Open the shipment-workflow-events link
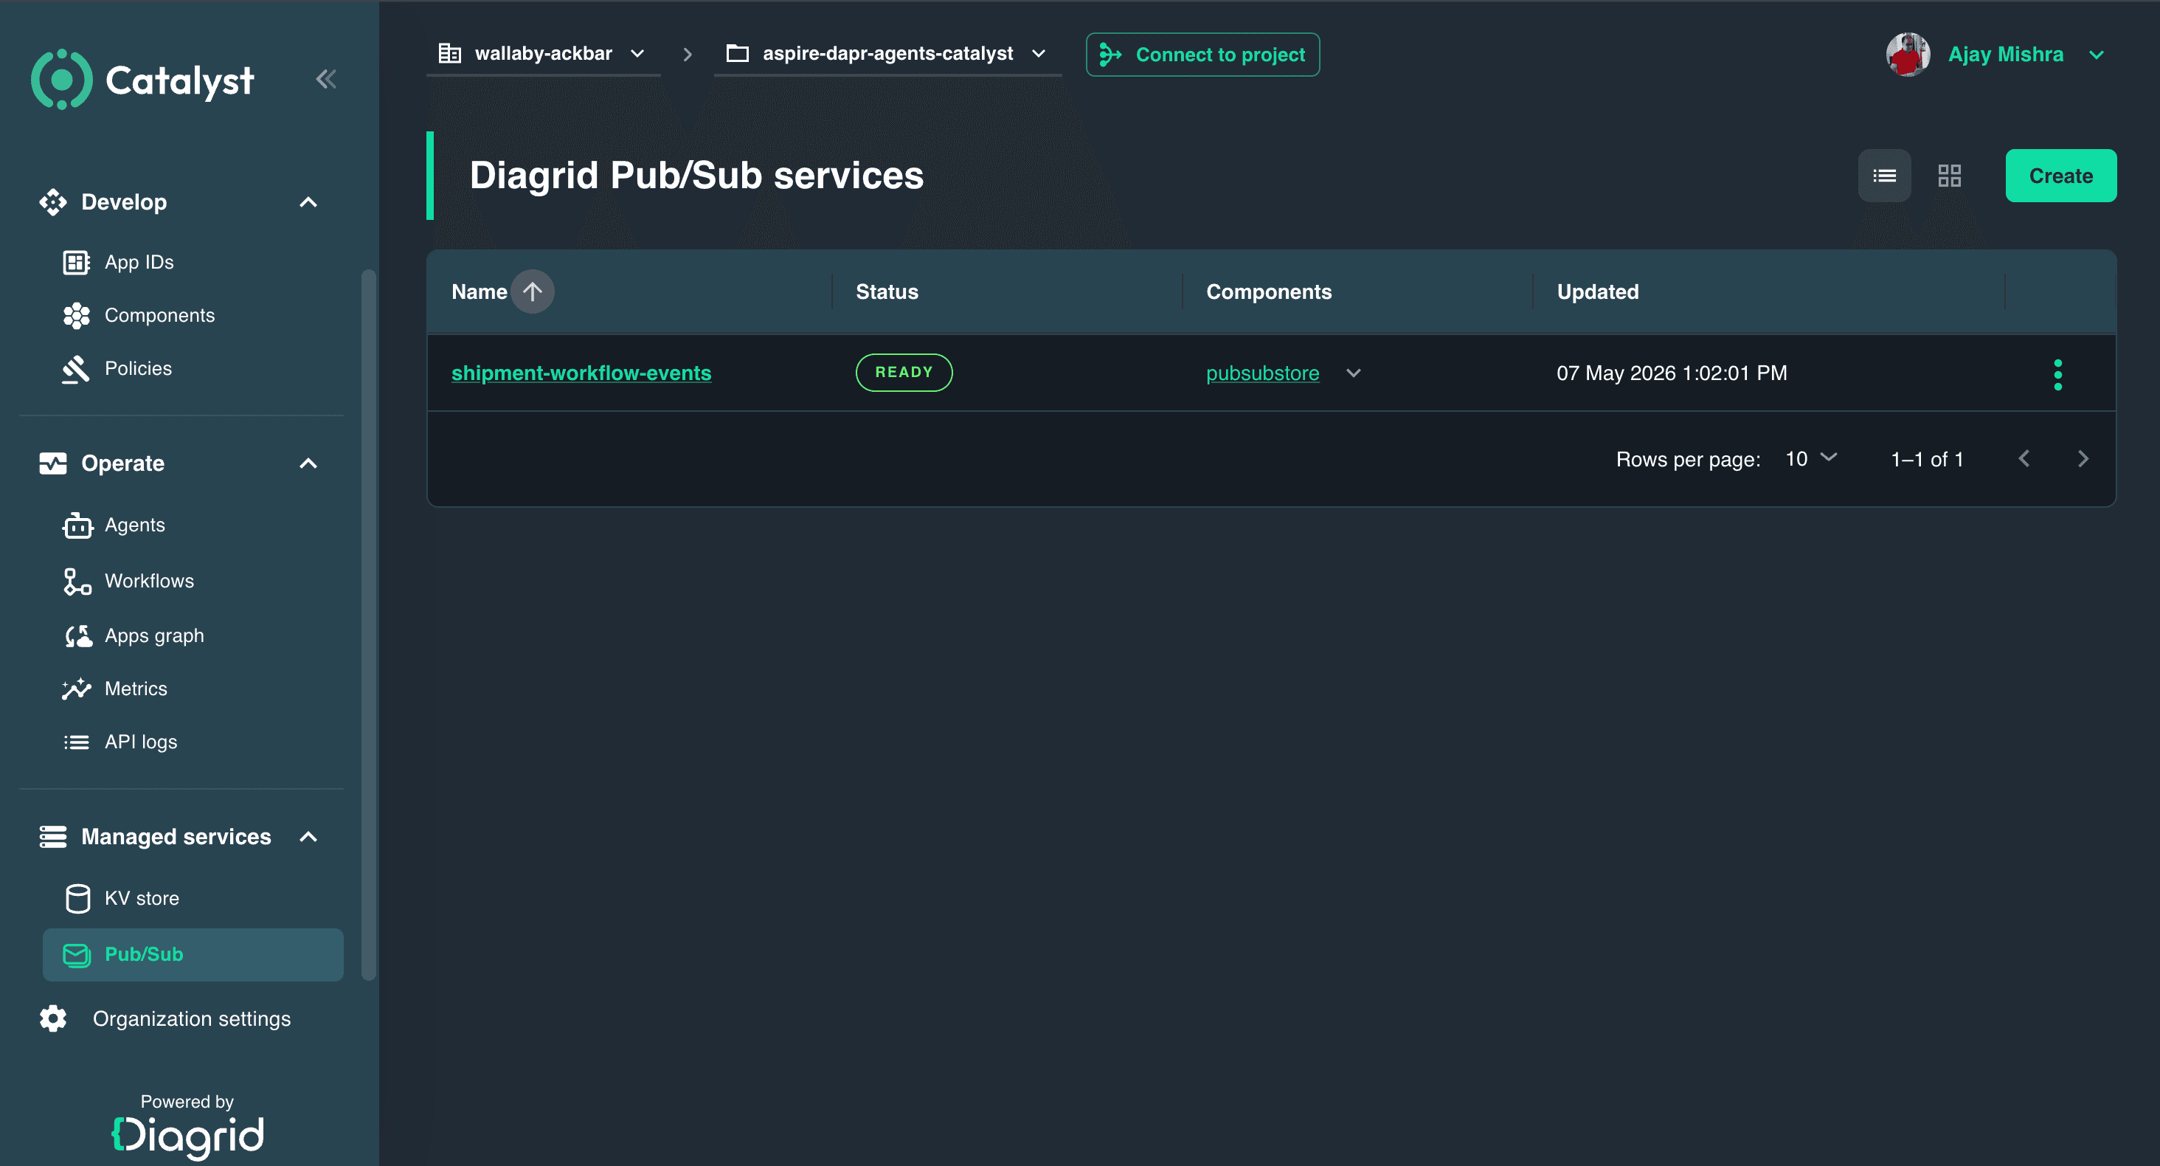The image size is (2160, 1166). pos(581,373)
